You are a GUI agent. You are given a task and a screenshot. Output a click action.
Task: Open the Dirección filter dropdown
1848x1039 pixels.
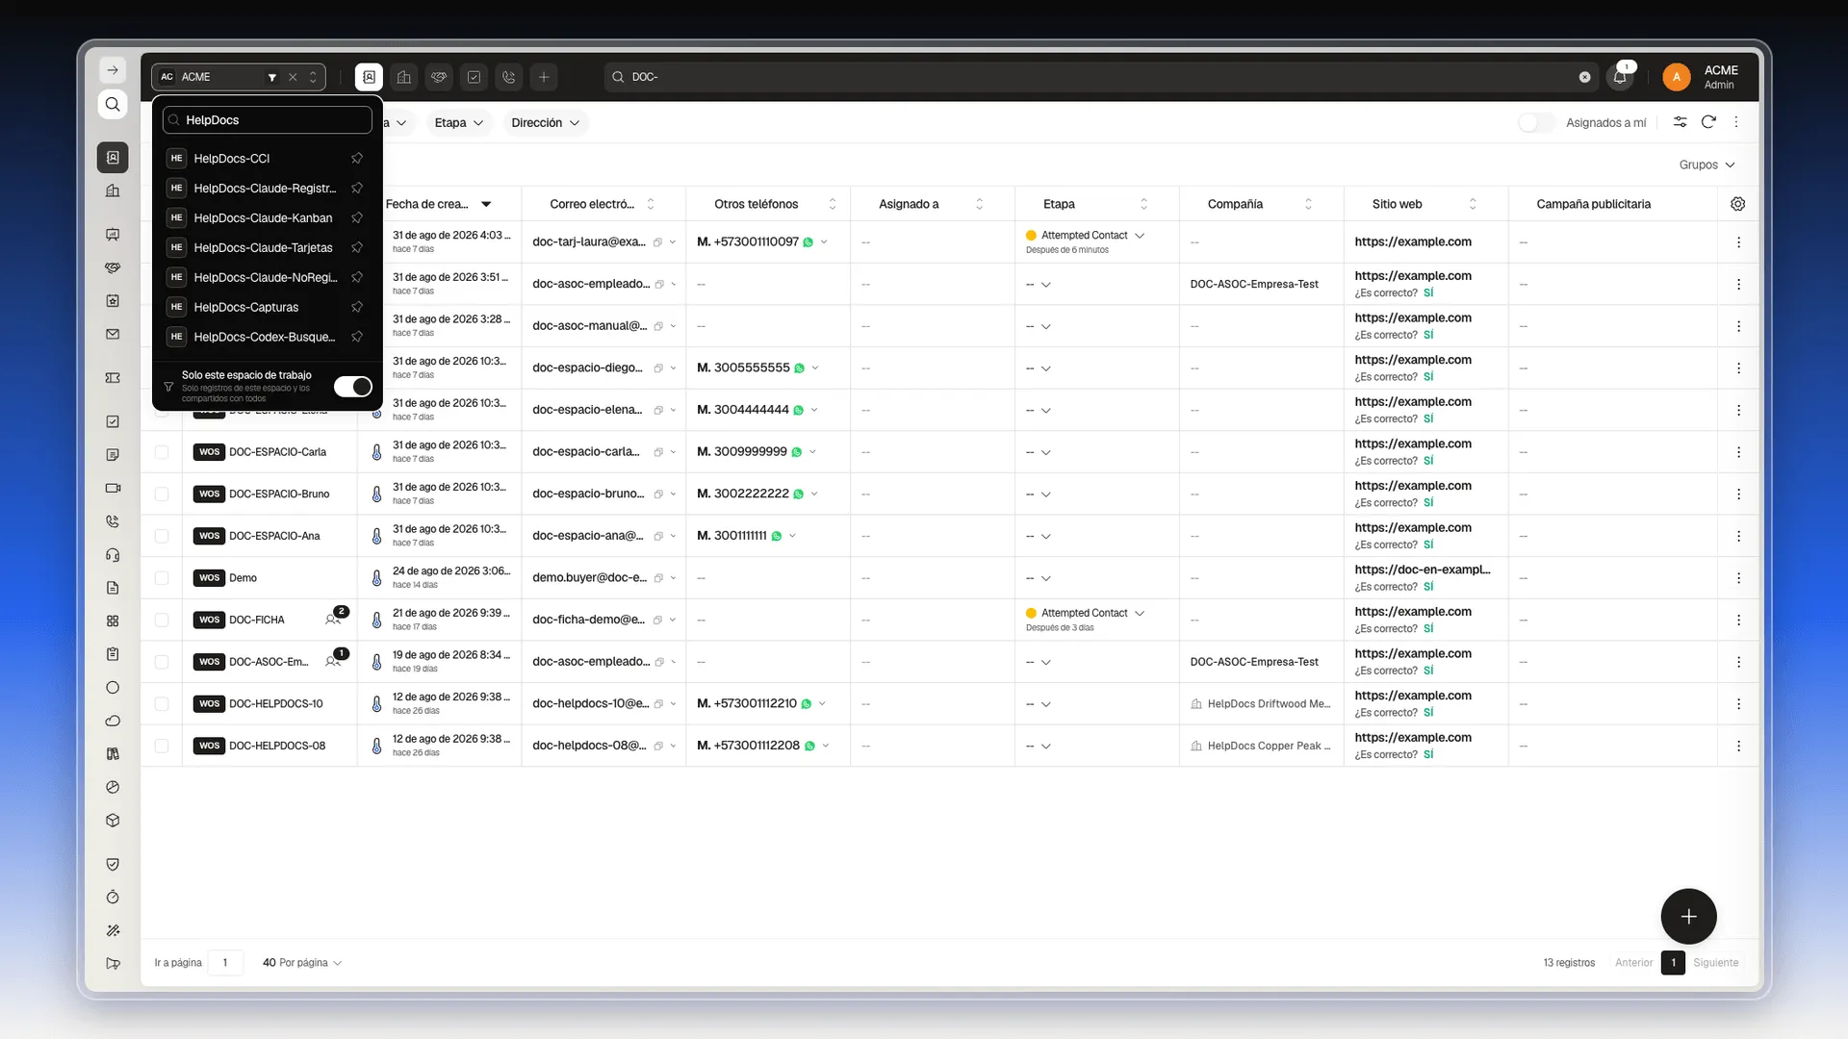546,122
